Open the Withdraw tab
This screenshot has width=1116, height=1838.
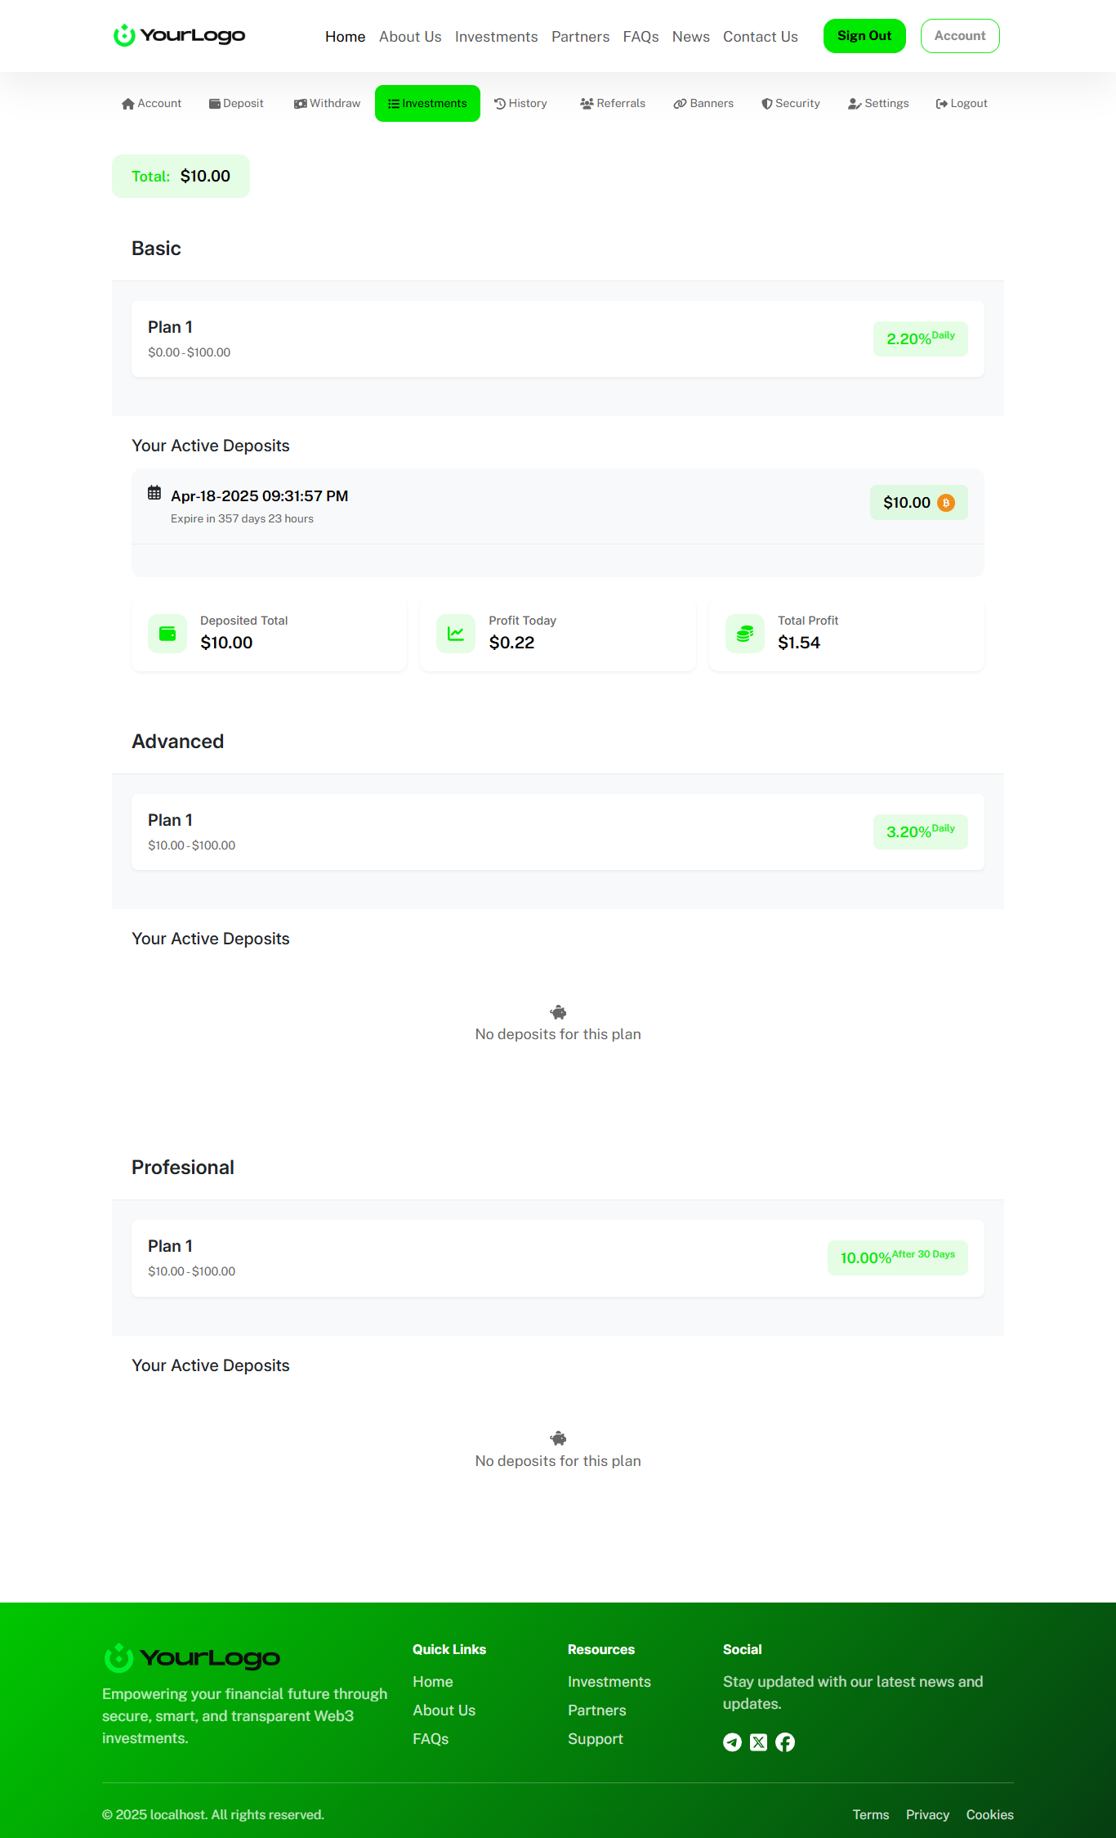(327, 103)
